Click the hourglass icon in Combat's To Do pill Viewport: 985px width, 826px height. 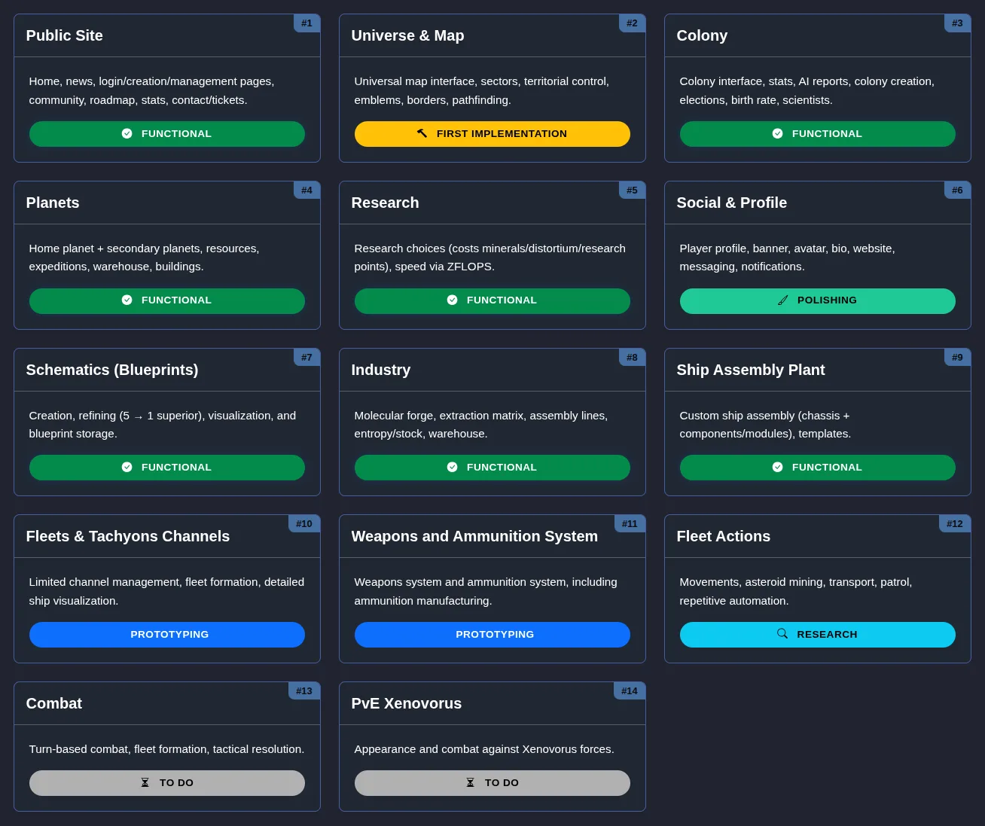pyautogui.click(x=145, y=782)
